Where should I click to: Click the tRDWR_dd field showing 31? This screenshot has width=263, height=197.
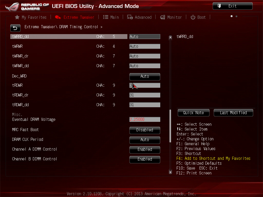145,105
